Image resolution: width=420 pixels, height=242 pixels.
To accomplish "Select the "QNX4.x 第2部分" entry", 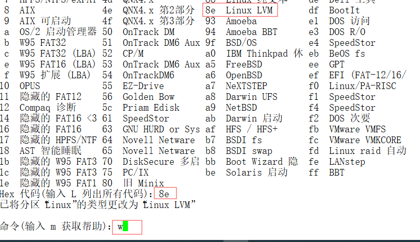I will tap(158, 10).
